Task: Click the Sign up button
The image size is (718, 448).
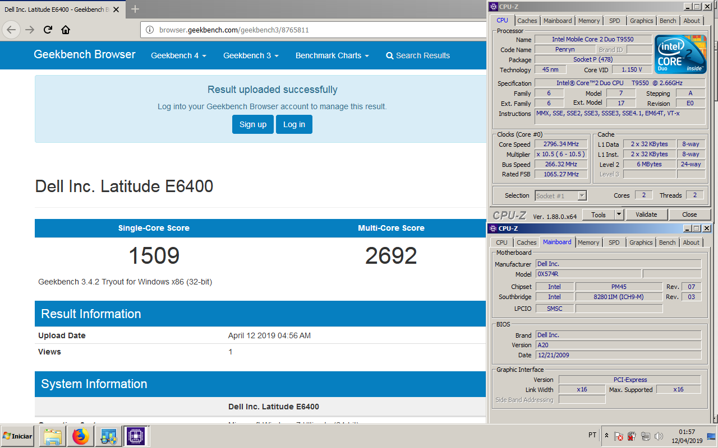Action: 253,124
